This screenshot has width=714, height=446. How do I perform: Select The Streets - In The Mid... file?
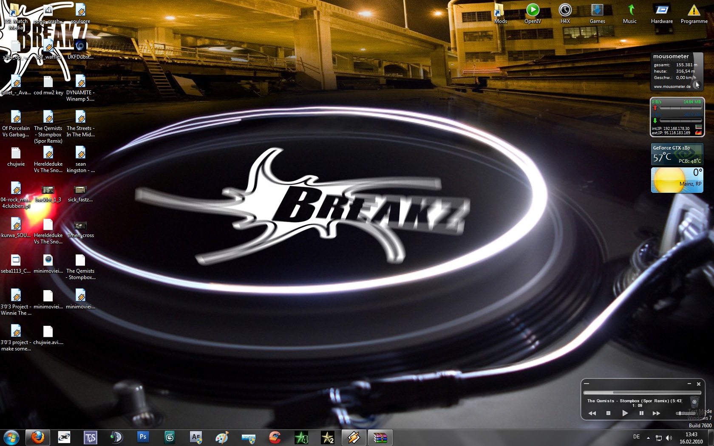point(80,124)
